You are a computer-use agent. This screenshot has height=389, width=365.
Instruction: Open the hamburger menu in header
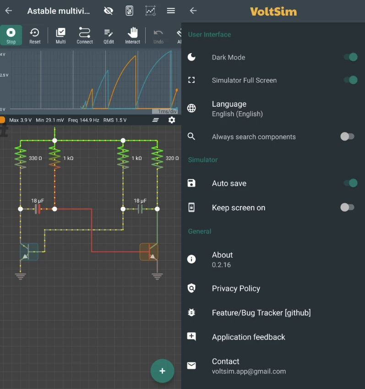coord(171,11)
